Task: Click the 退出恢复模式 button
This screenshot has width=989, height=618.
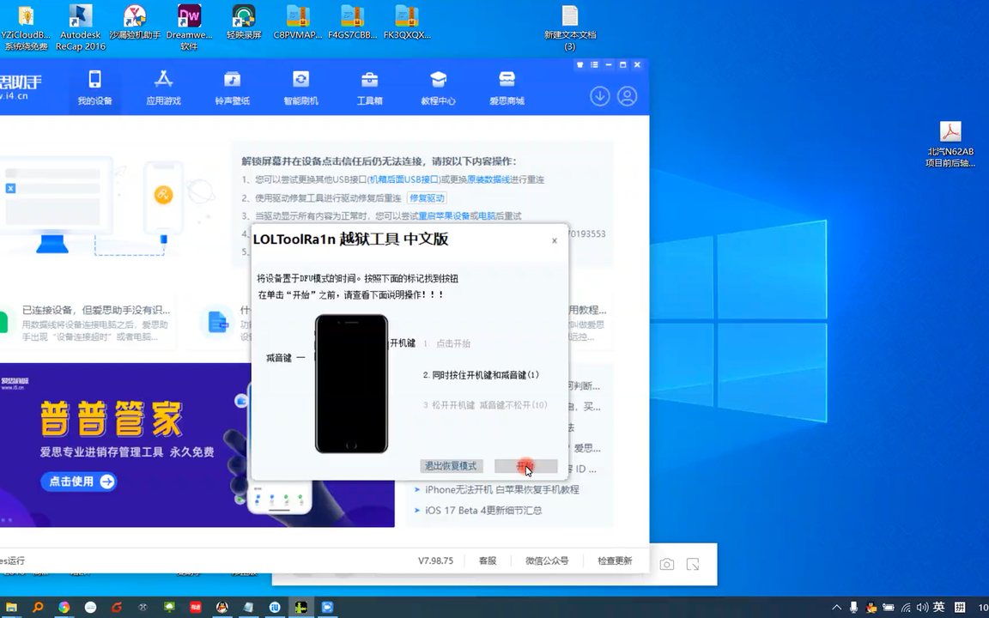Action: point(451,466)
